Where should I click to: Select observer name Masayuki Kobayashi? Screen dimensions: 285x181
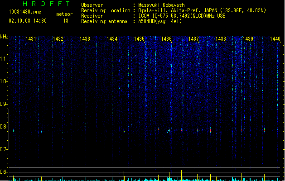(163, 5)
